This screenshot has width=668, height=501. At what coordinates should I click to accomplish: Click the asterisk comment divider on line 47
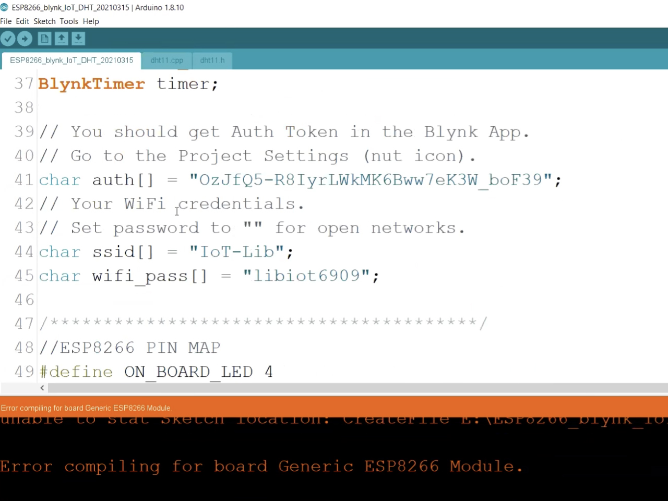(264, 324)
